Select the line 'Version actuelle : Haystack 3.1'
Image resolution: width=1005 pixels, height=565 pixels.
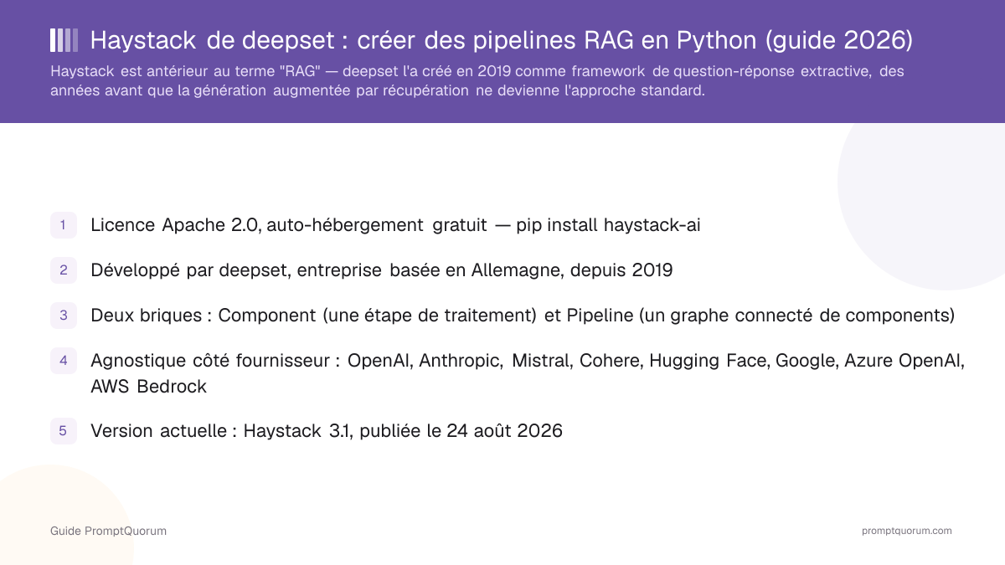[327, 431]
